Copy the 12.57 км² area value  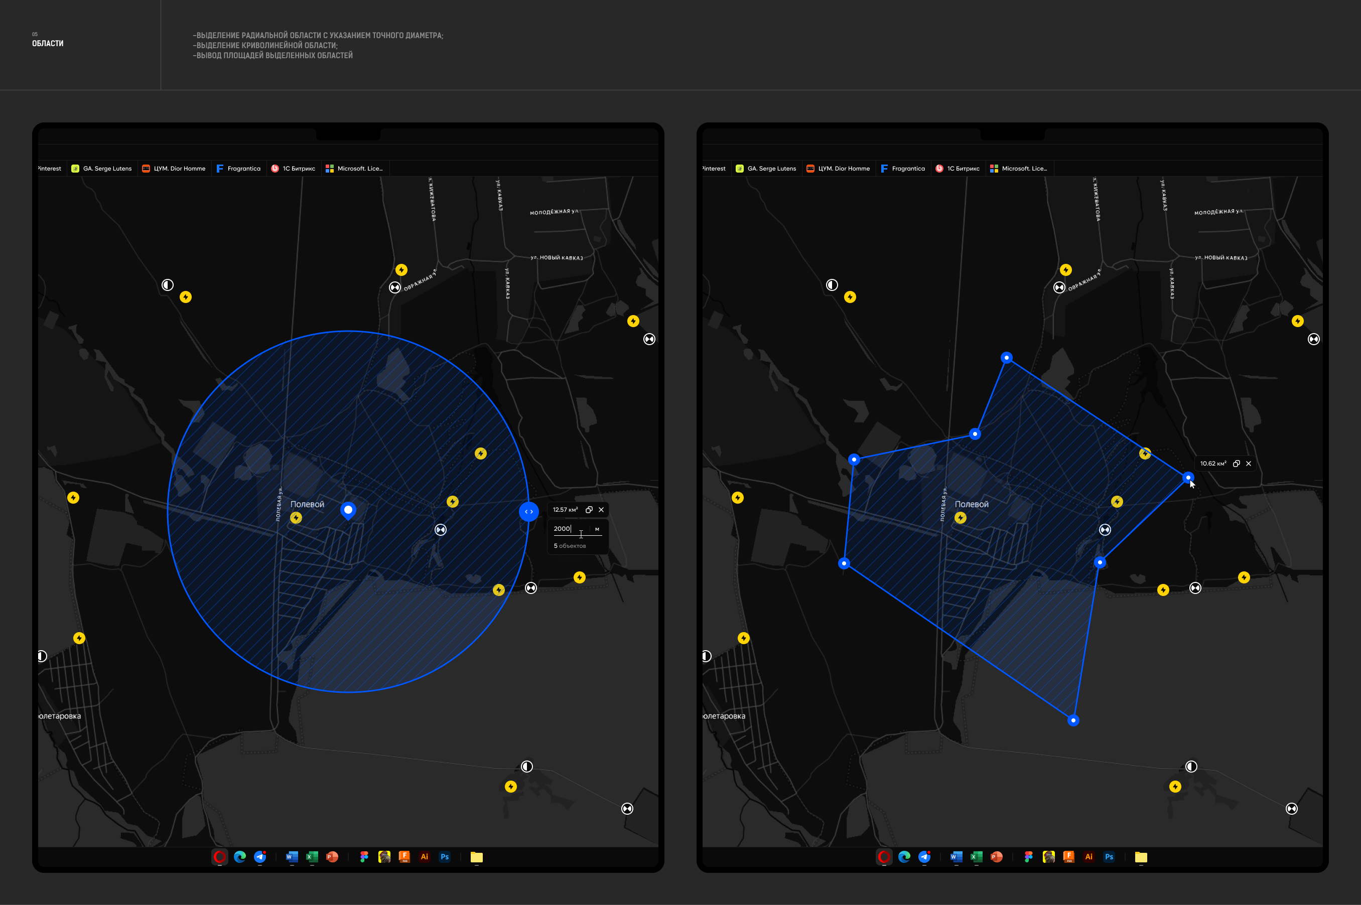tap(589, 510)
